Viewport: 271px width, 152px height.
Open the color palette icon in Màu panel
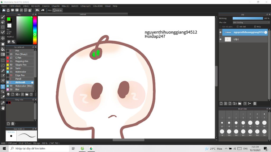pyautogui.click(x=9, y=42)
